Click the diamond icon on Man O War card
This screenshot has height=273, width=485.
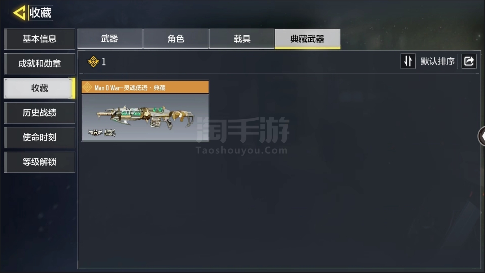coord(87,88)
